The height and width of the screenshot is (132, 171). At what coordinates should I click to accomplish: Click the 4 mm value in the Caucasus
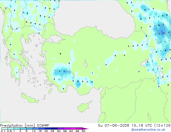tap(145, 10)
